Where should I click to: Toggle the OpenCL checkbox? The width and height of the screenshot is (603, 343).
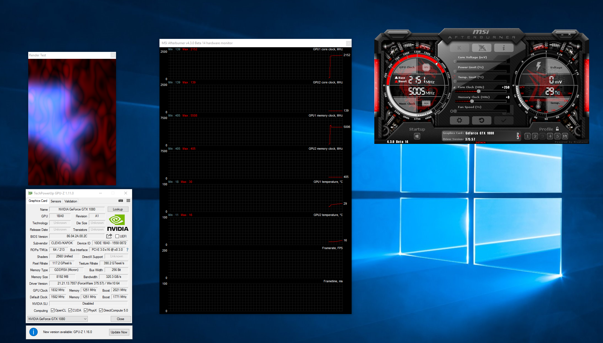point(53,310)
